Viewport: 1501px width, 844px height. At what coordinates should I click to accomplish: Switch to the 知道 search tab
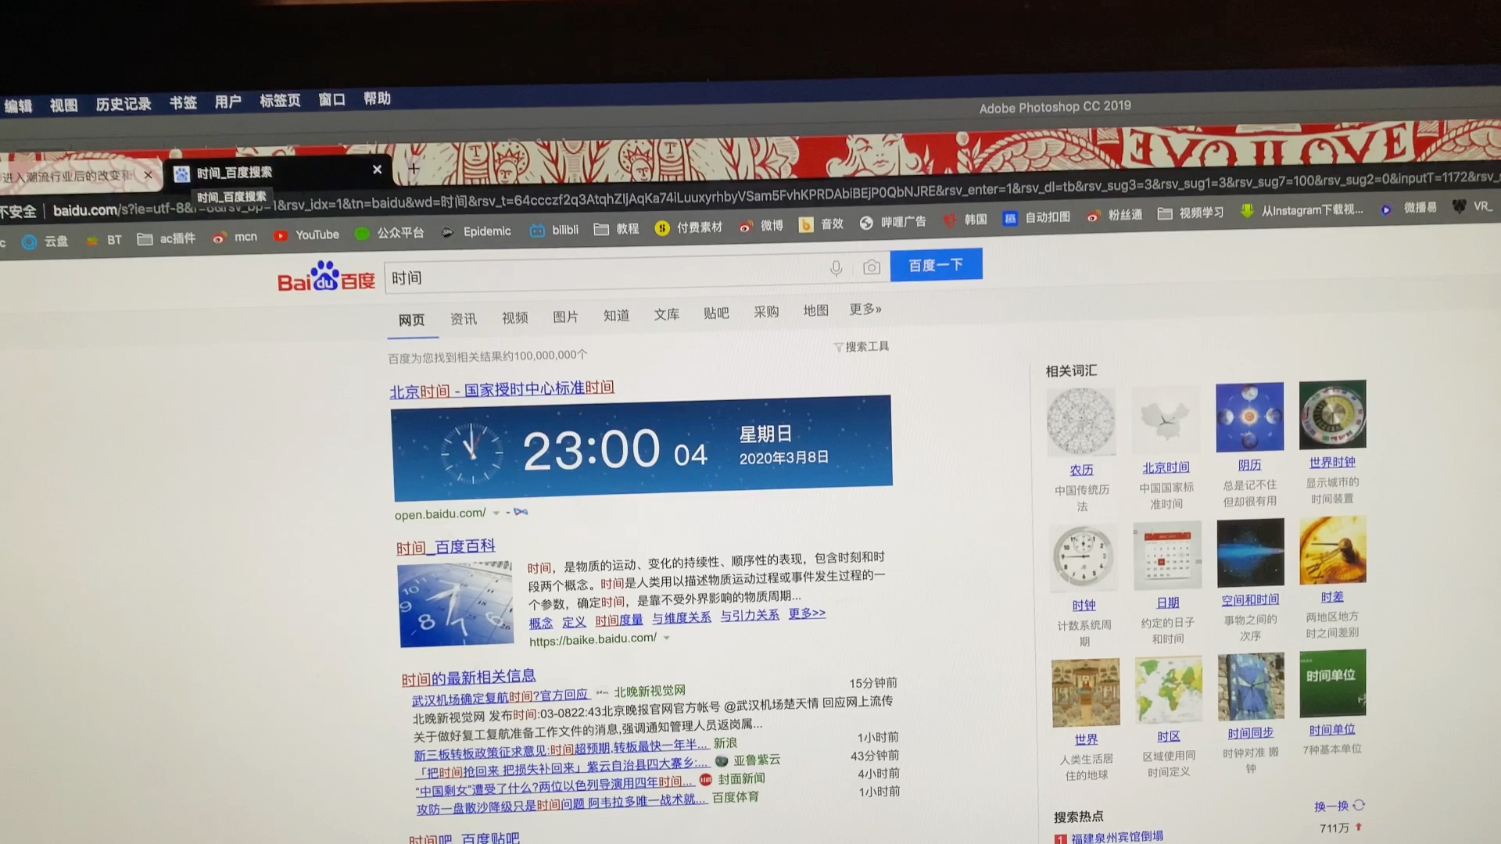pyautogui.click(x=616, y=315)
